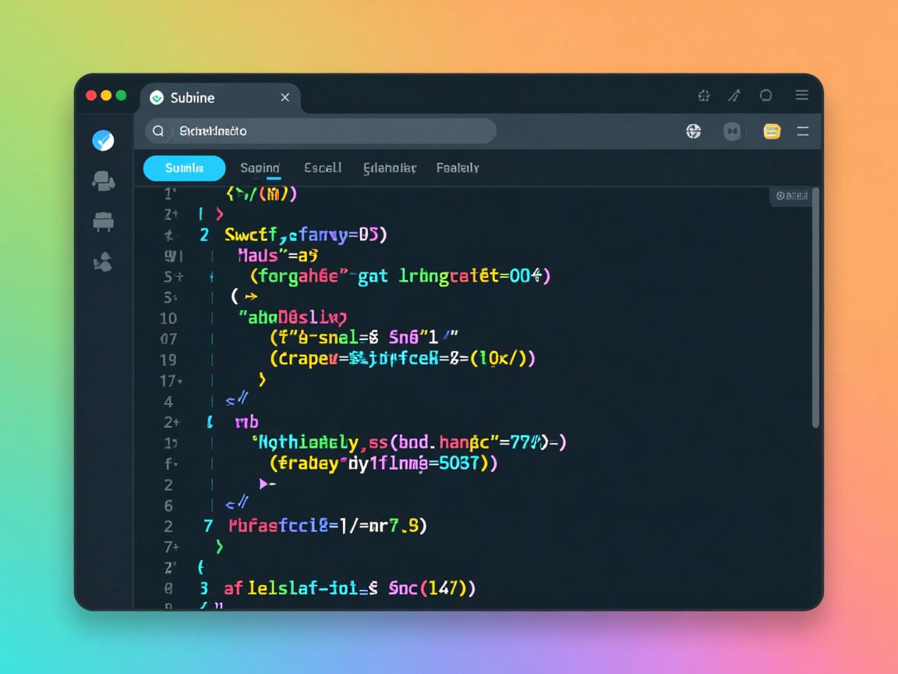
Task: Focus the search input field
Action: click(327, 131)
